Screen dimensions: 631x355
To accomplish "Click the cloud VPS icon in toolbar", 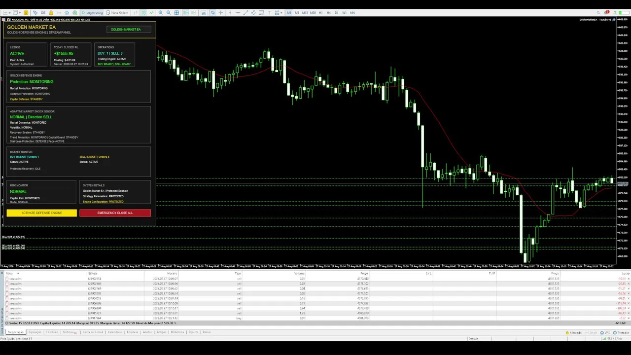I will click(67, 13).
